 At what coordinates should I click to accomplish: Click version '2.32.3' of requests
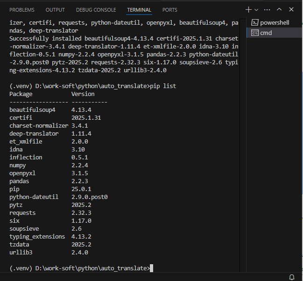pos(81,212)
